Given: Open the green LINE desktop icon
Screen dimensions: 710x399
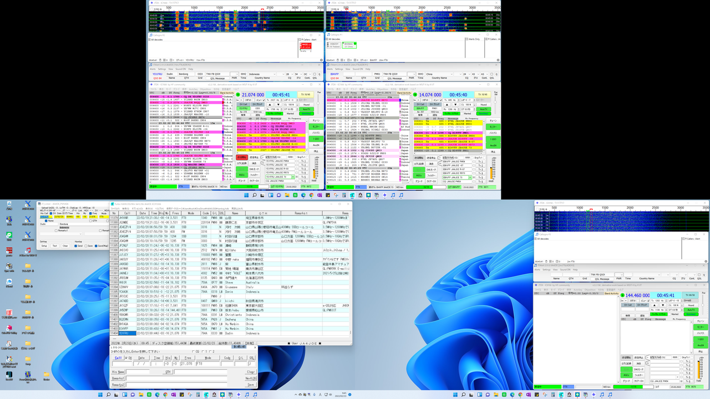Looking at the screenshot, I should tap(9, 235).
